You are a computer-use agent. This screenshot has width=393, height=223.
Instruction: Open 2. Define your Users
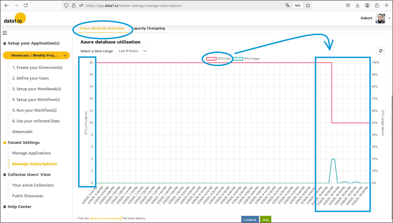(31, 78)
